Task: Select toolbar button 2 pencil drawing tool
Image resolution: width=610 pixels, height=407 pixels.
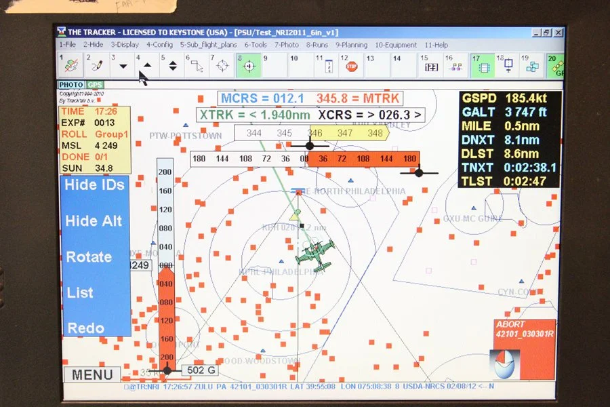Action: tap(96, 64)
